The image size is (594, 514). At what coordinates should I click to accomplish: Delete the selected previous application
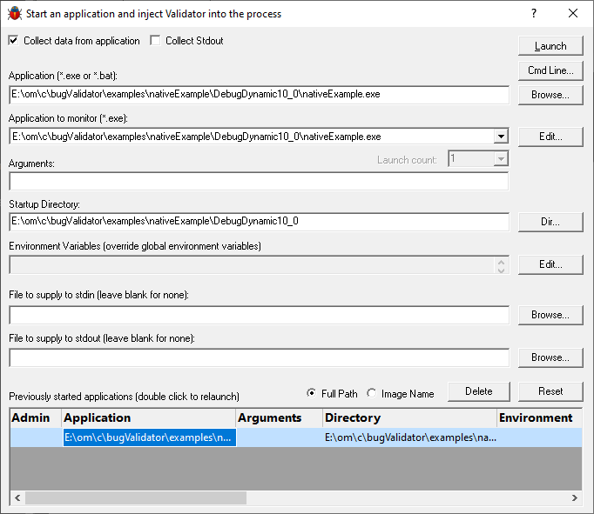(479, 391)
